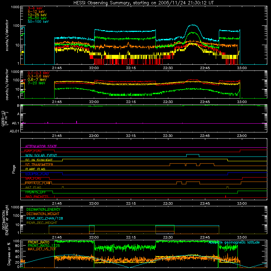The image size is (271, 271).
Task: Click the "Absolute geomagnetic latitude" label
Action: pos(234,243)
